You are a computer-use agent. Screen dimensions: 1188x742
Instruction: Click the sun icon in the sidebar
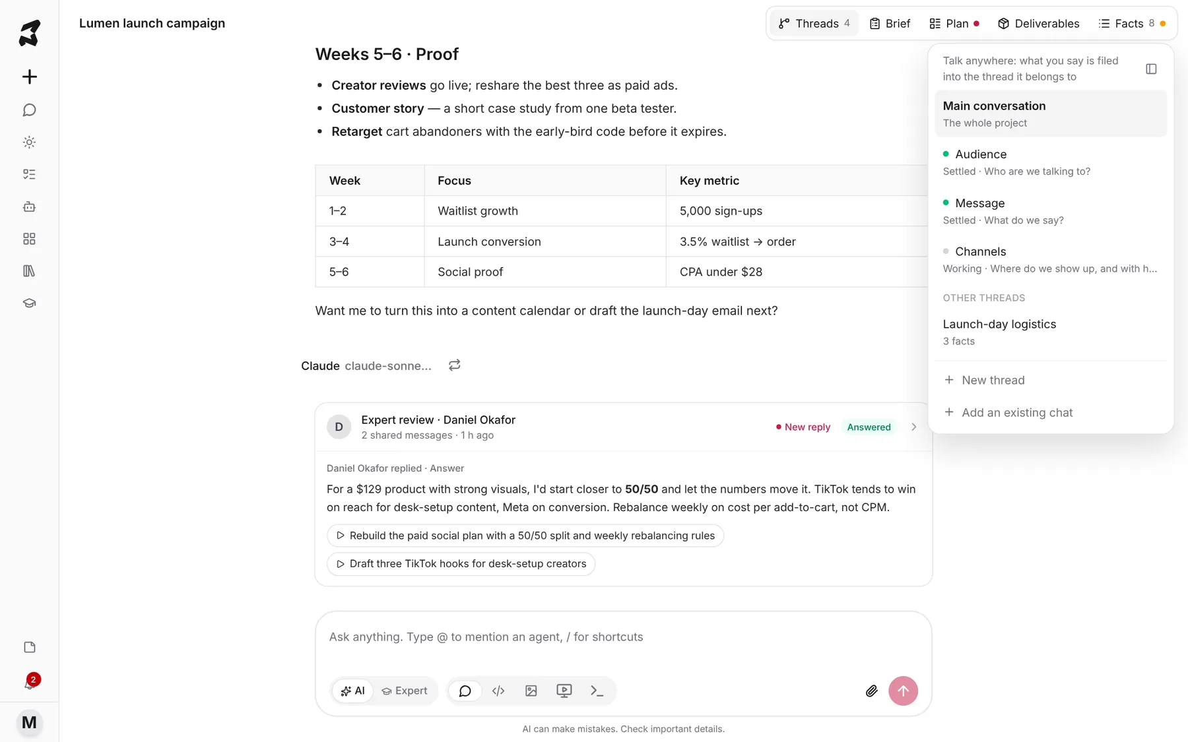pyautogui.click(x=30, y=142)
